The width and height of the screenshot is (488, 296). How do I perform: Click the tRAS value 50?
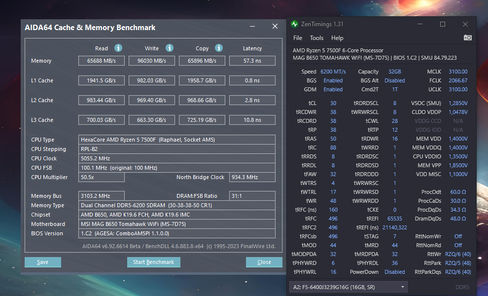[333, 139]
